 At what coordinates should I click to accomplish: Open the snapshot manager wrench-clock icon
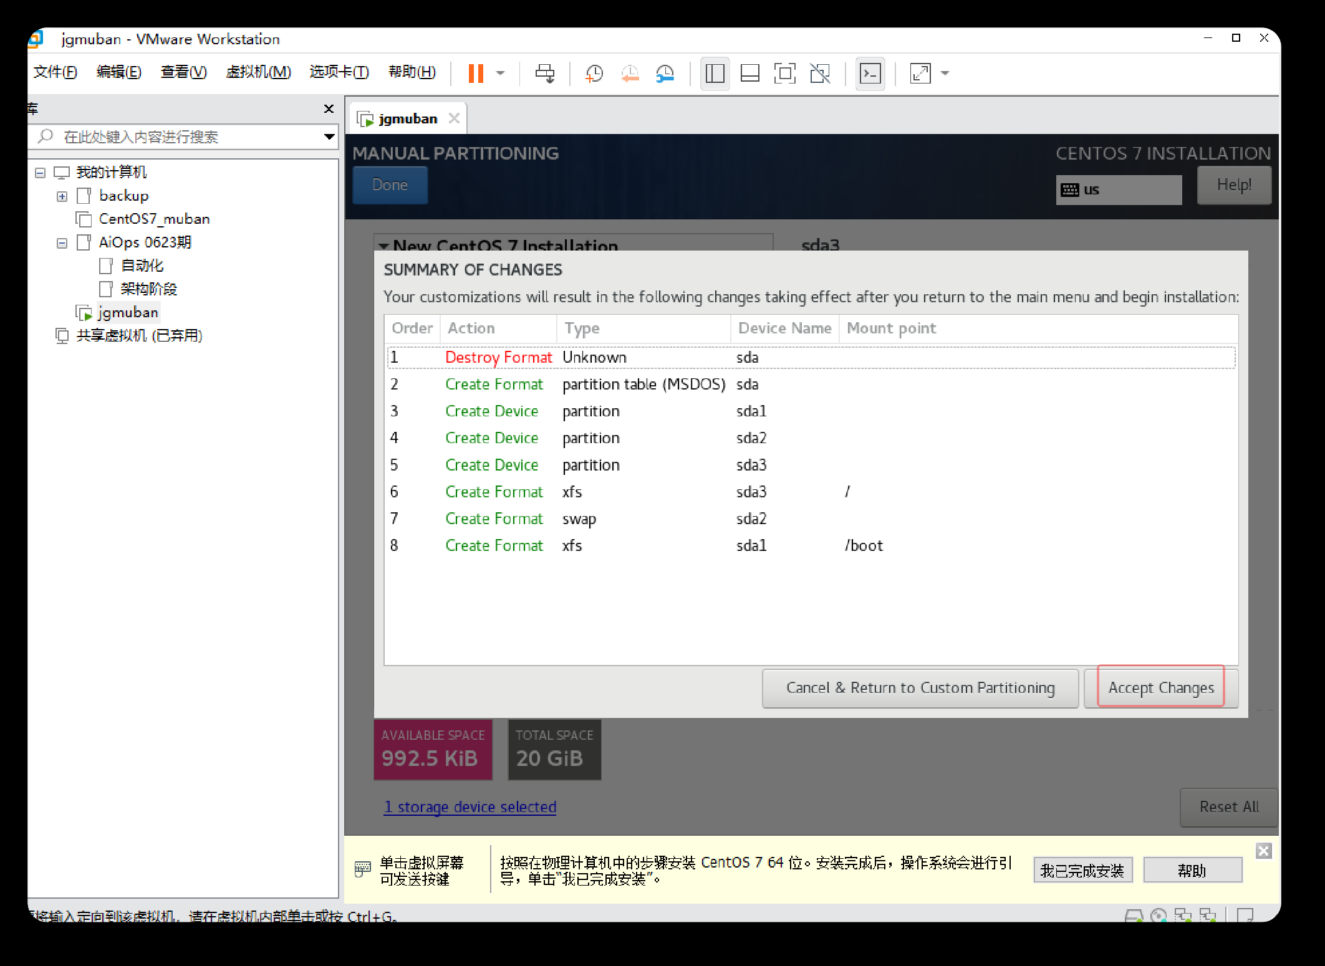pos(665,73)
